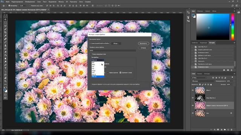Open the Изображение menu
This screenshot has width=241, height=135.
(30, 2)
